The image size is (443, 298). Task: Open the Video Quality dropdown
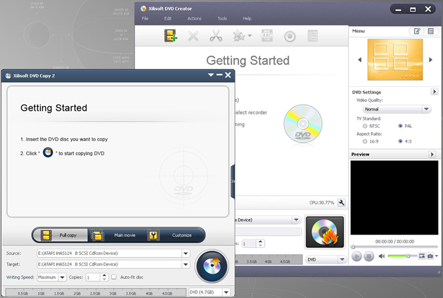[x=396, y=109]
